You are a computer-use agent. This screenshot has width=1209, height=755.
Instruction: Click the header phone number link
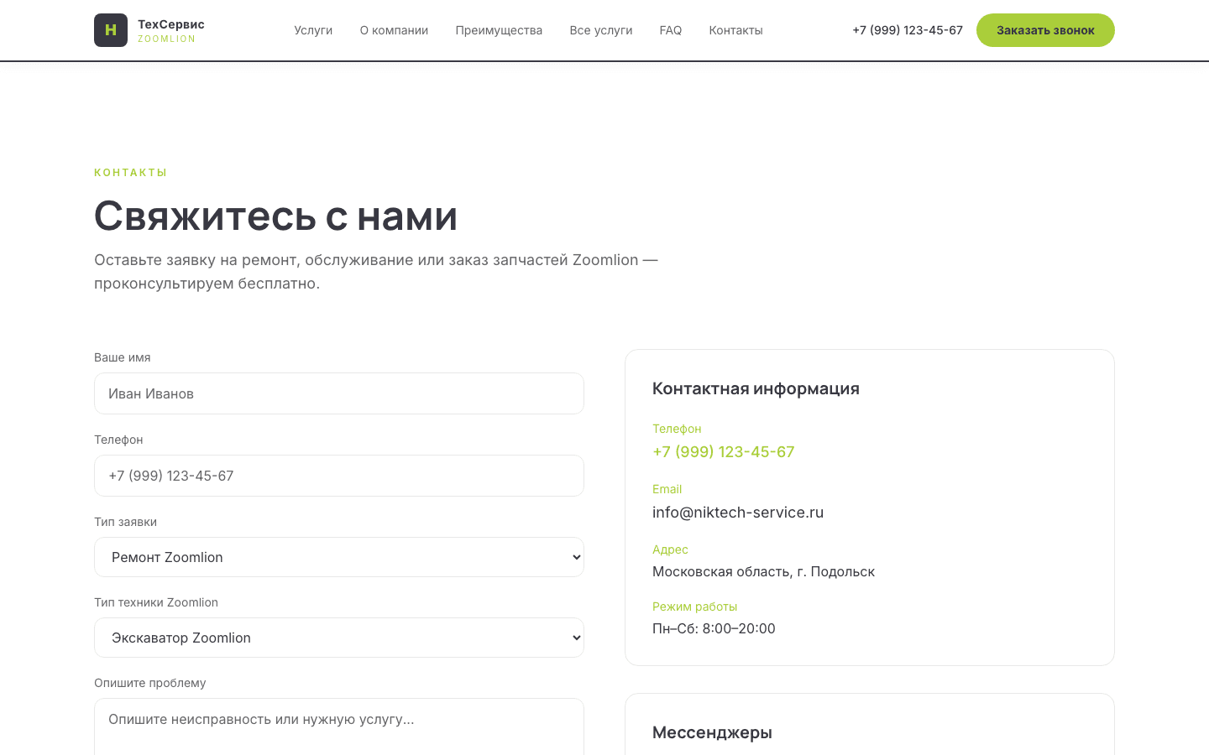pos(908,30)
